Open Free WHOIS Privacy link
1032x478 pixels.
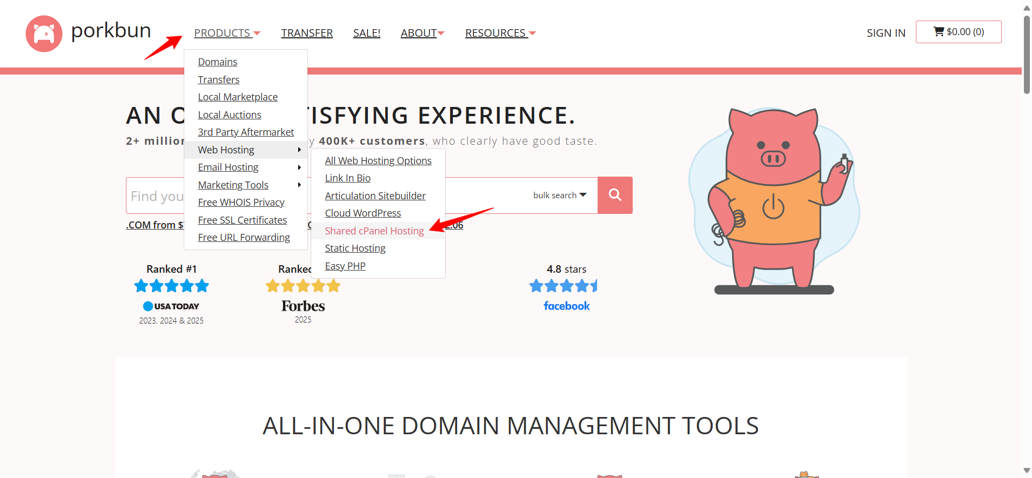241,203
